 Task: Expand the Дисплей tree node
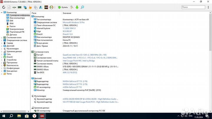coord(2,46)
